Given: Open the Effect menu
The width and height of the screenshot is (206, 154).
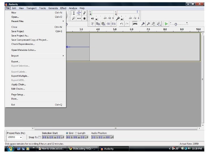Looking at the screenshot, I should coord(63,8).
